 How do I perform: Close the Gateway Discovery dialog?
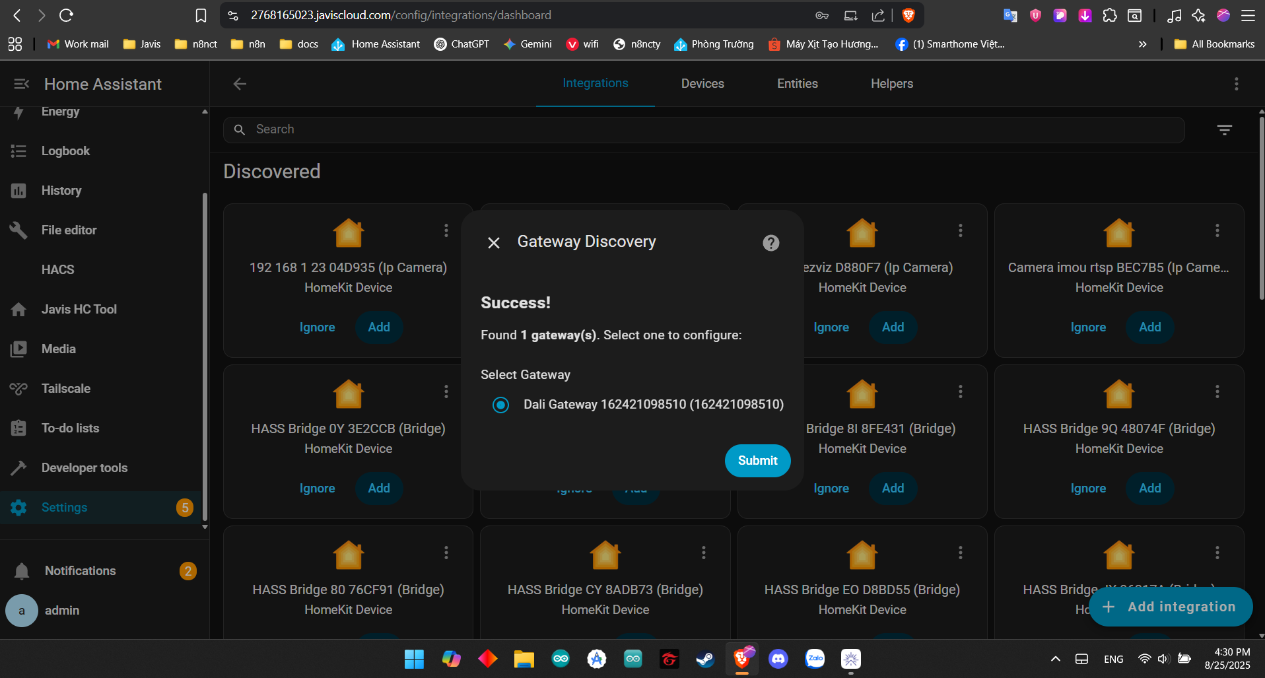coord(493,243)
